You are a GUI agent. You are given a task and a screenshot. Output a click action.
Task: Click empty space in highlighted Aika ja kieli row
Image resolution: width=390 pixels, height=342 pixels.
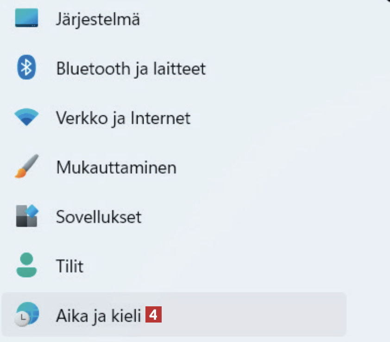click(255, 316)
